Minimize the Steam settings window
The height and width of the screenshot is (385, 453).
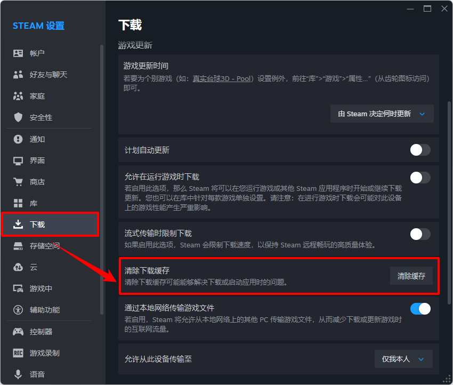coord(410,9)
